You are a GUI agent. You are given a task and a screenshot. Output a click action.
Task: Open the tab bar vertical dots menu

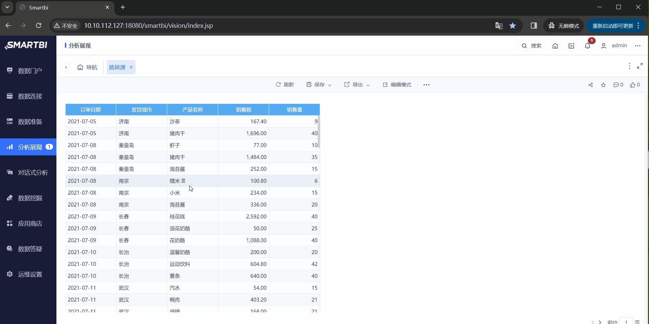630,66
